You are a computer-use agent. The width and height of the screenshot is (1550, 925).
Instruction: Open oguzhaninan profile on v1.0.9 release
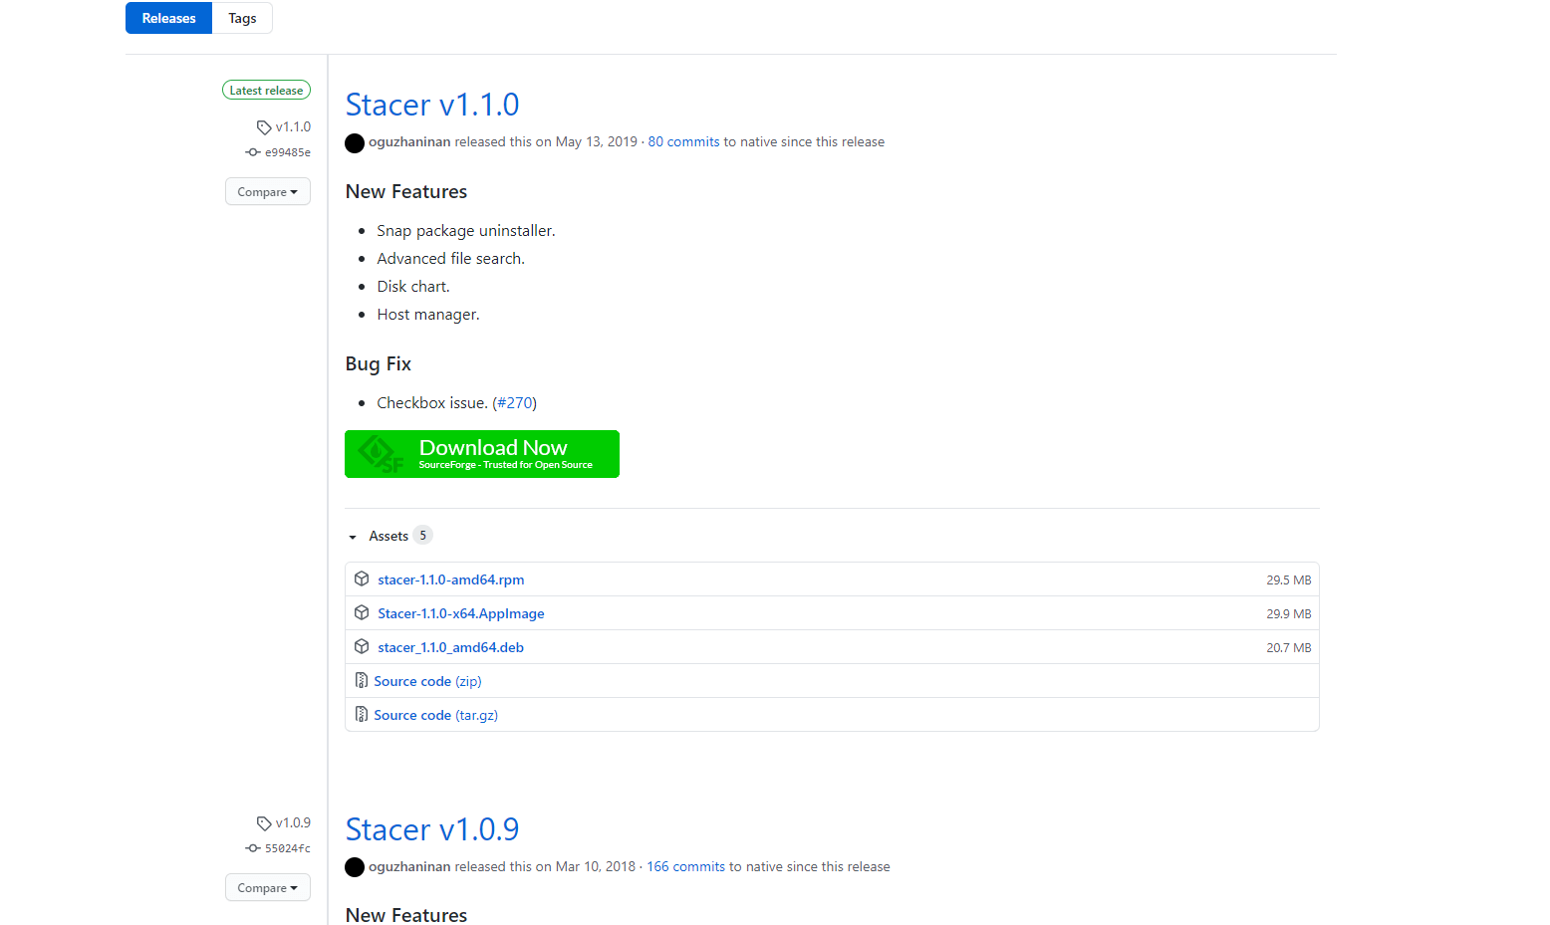click(409, 867)
